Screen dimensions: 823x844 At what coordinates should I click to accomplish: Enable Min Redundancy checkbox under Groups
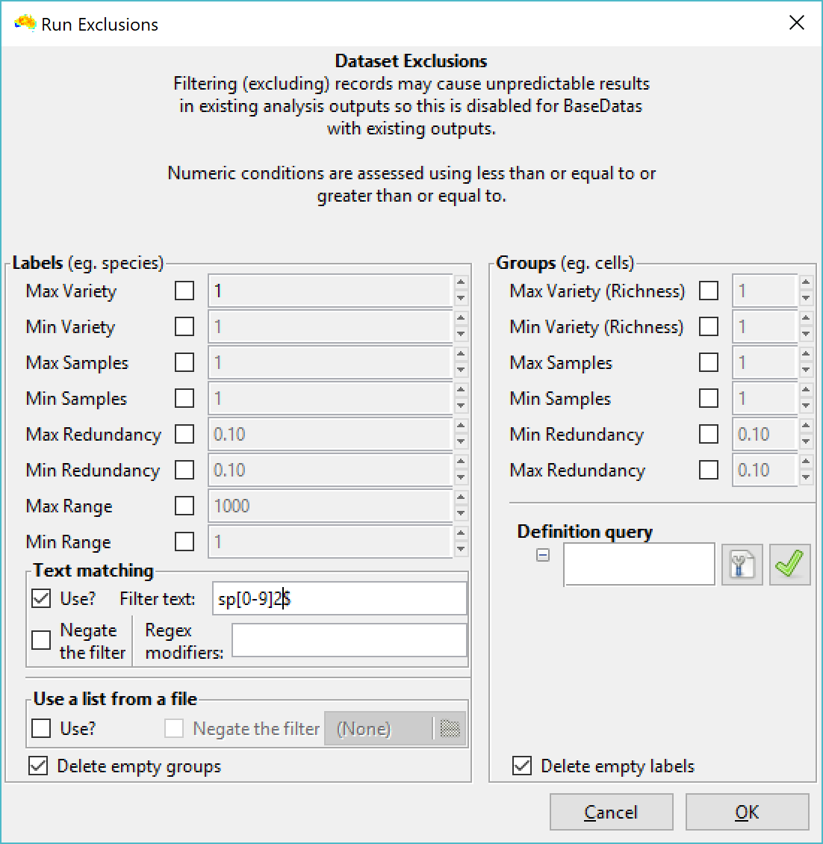click(708, 434)
